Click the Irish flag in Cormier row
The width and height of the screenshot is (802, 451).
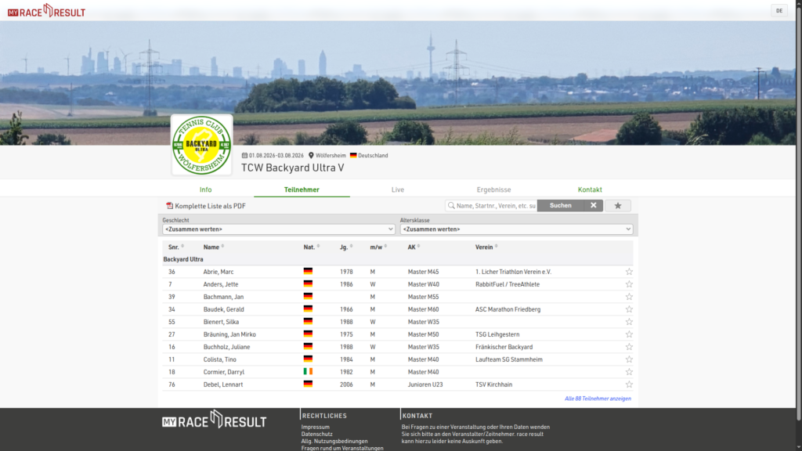pyautogui.click(x=308, y=371)
